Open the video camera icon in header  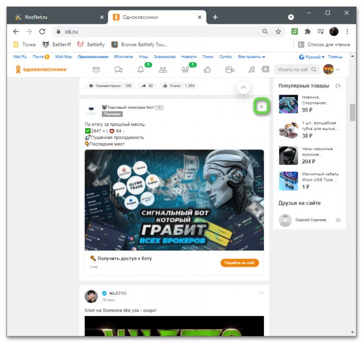(x=230, y=70)
